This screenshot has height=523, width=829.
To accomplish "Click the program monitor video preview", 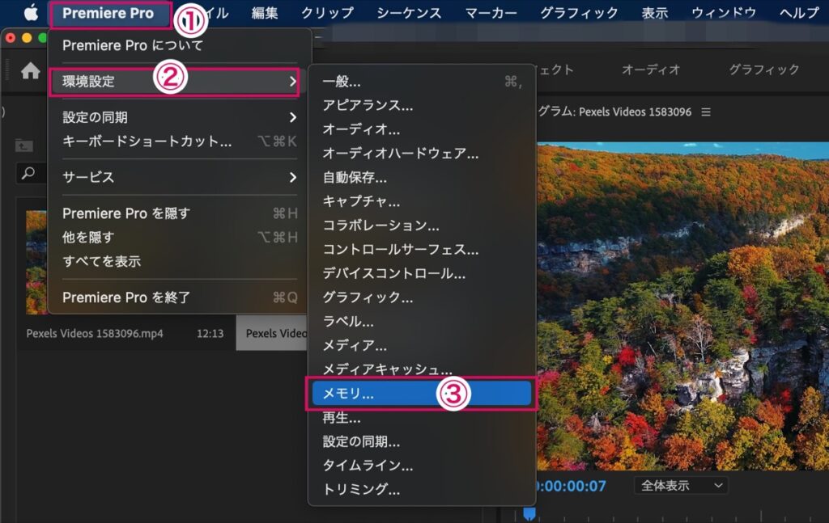I will pyautogui.click(x=683, y=306).
